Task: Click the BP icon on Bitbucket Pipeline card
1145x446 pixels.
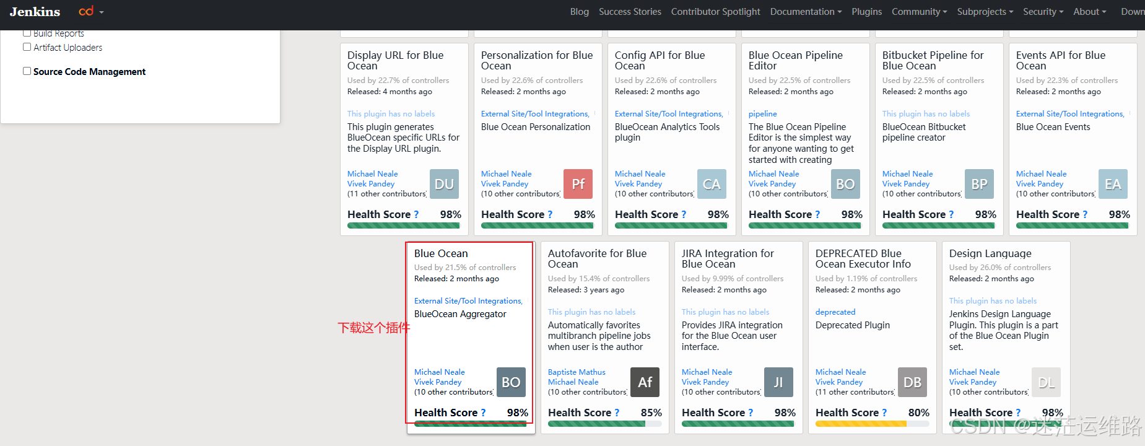Action: (979, 184)
